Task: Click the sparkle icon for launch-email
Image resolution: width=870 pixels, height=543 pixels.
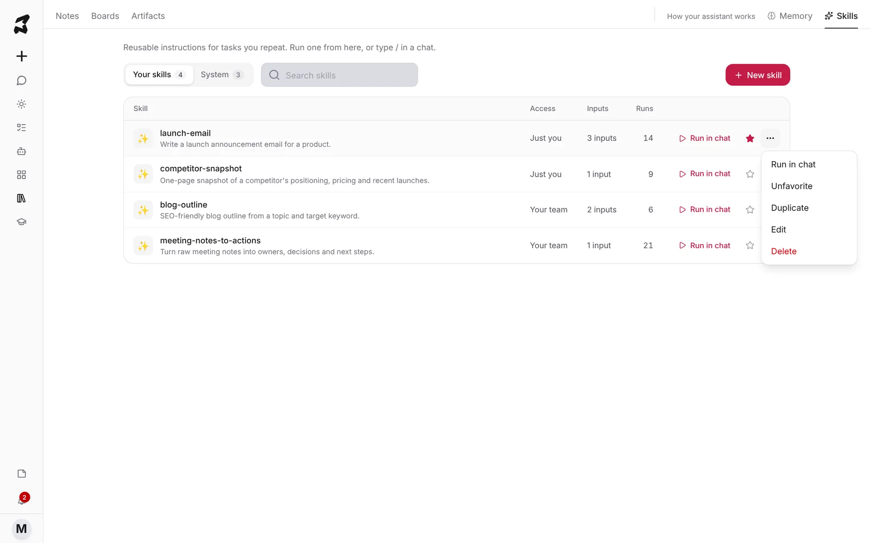Action: click(143, 139)
